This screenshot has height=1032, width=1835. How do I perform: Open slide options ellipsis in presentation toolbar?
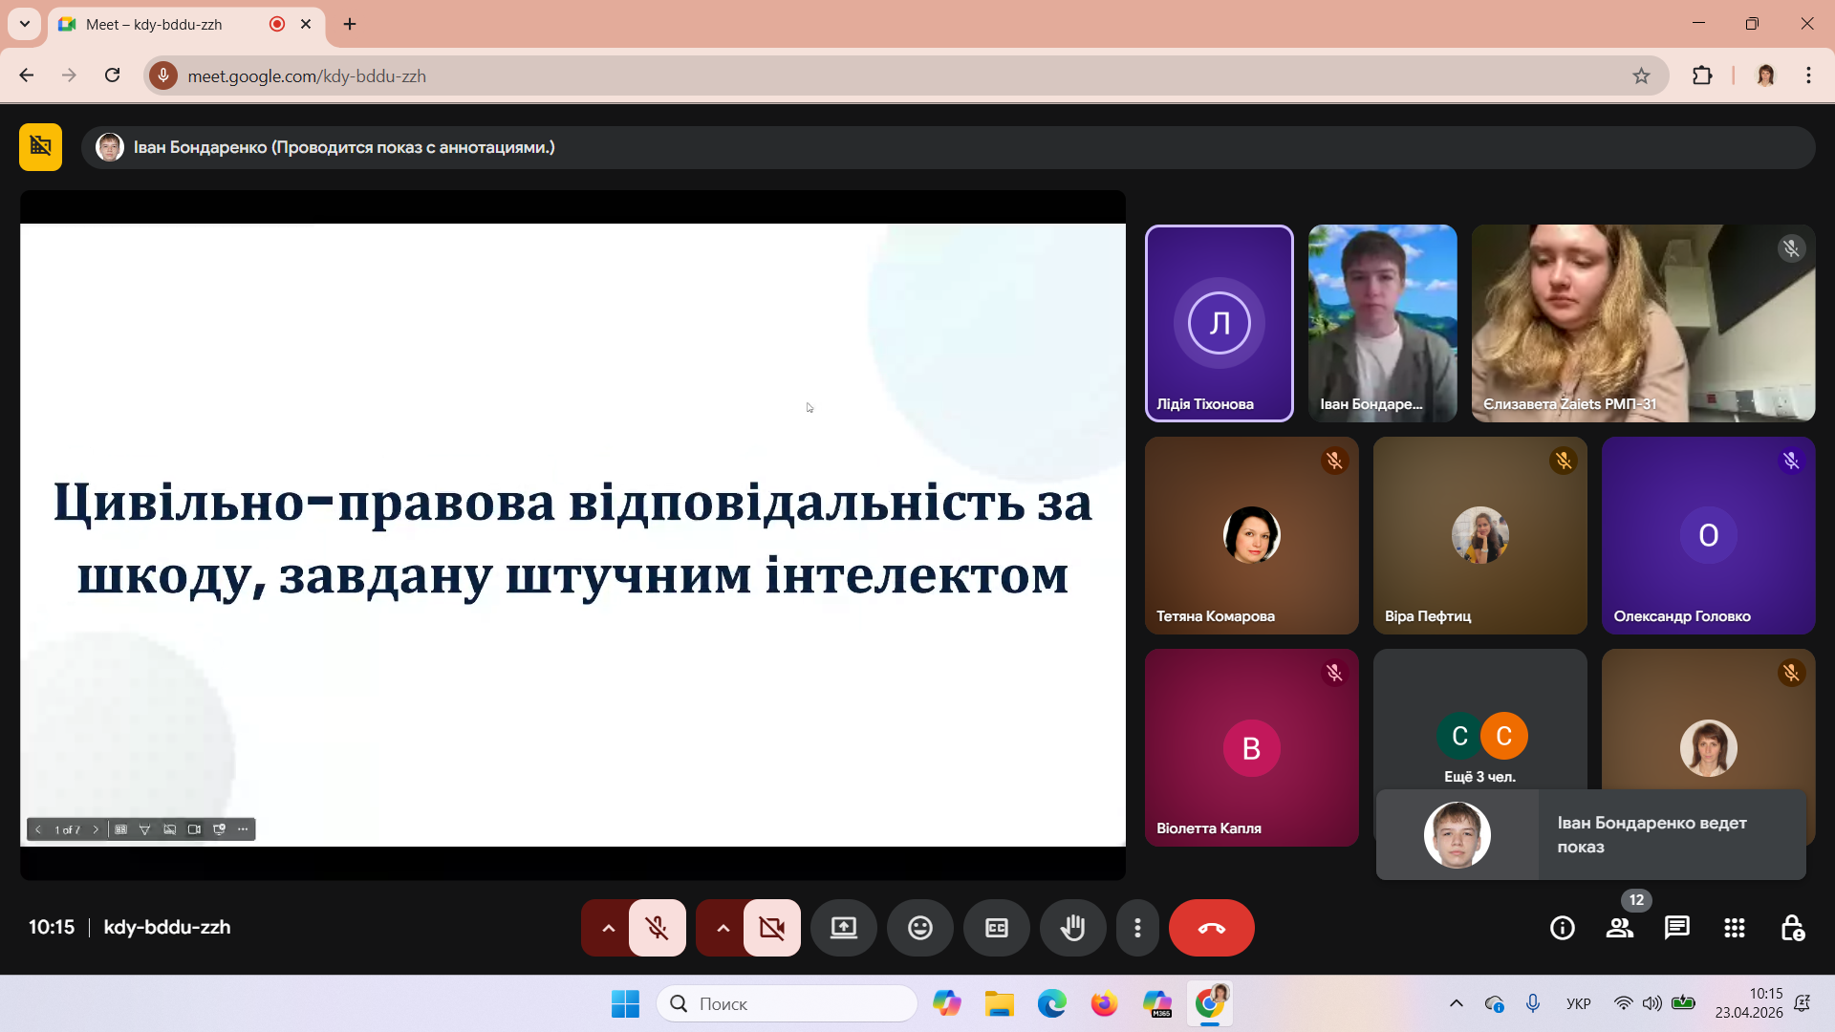(x=243, y=829)
